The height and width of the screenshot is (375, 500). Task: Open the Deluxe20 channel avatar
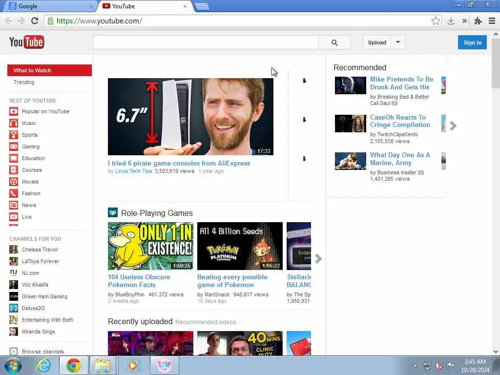[x=13, y=308]
